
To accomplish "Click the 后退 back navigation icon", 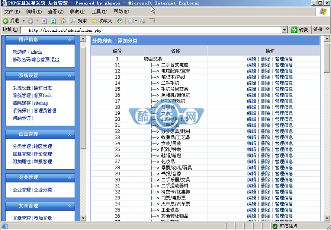I will point(6,21).
